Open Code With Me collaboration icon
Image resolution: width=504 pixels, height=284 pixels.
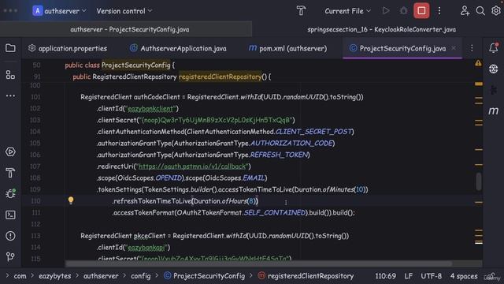[465, 10]
